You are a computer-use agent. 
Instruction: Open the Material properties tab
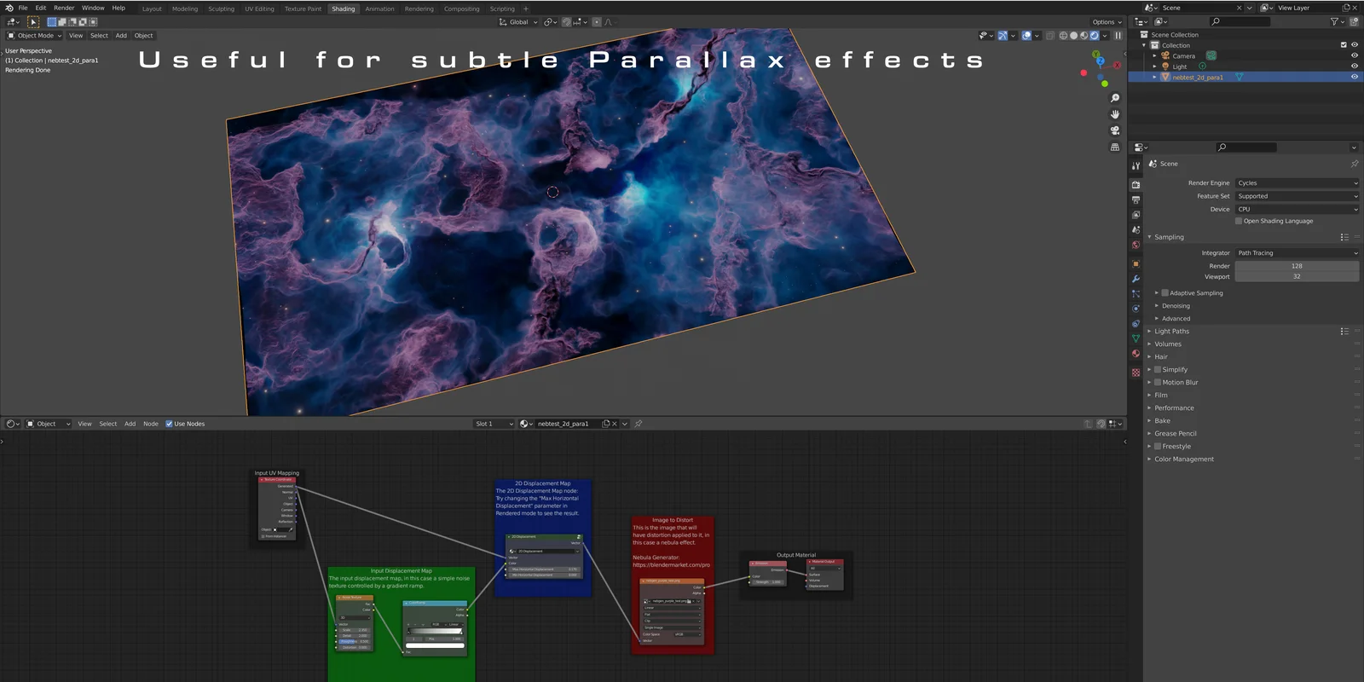[x=1136, y=354]
